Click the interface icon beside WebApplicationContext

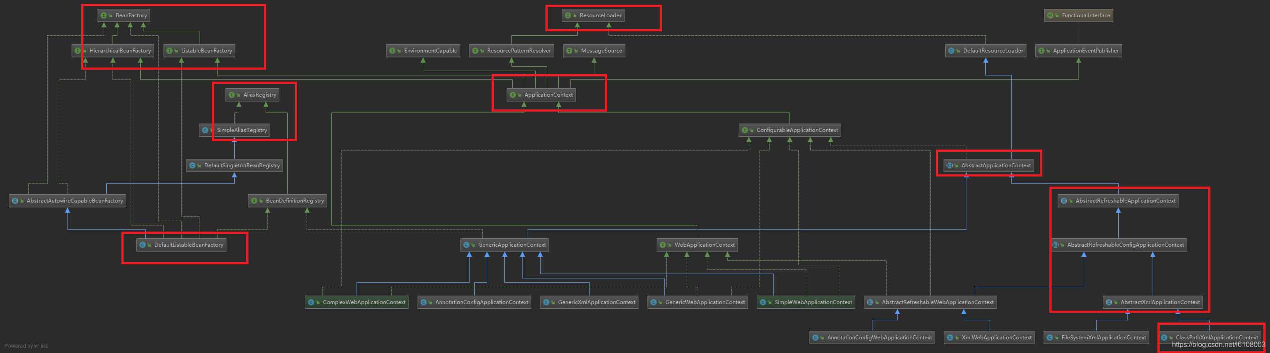point(663,245)
